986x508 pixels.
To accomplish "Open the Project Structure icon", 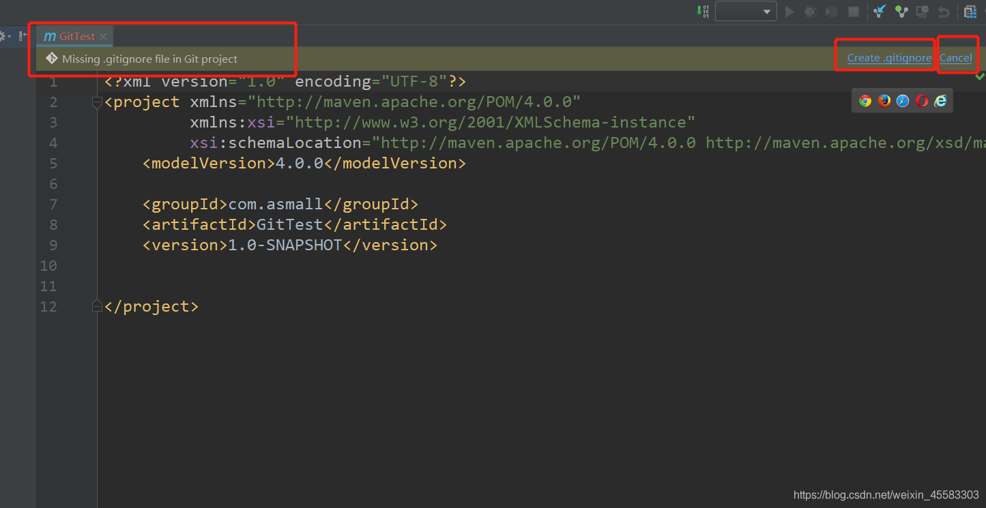I will pyautogui.click(x=970, y=11).
